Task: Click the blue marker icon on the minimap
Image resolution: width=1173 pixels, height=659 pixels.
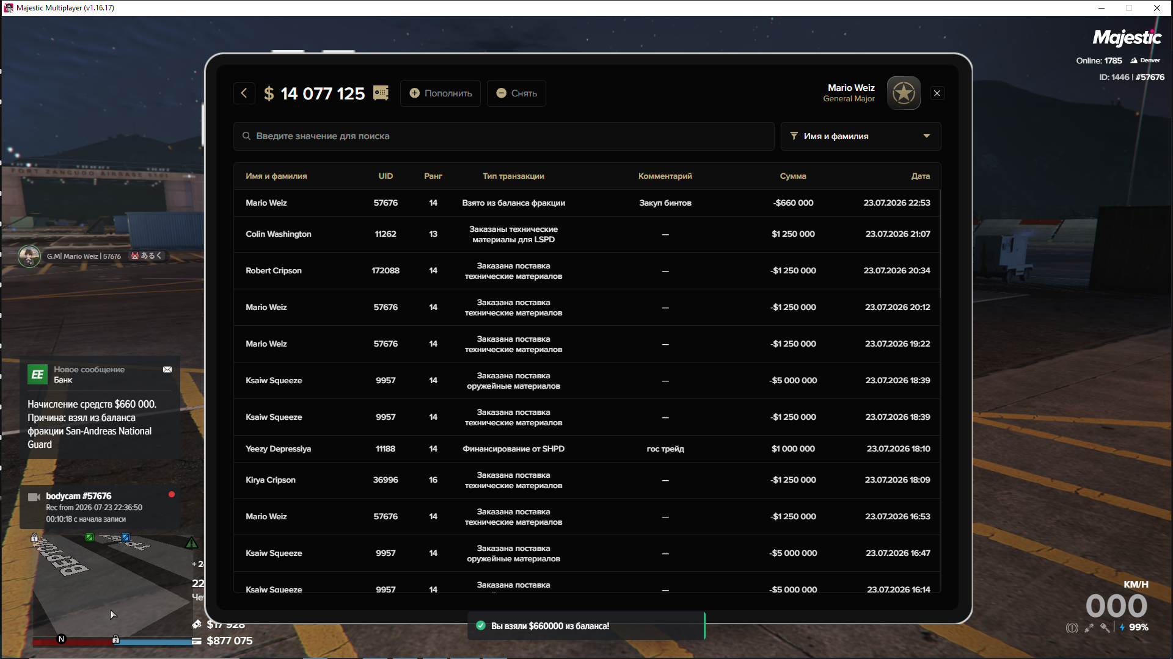Action: coord(125,538)
